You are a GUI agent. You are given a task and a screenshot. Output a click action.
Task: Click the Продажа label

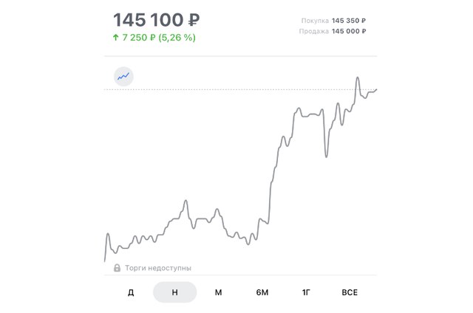click(x=313, y=31)
